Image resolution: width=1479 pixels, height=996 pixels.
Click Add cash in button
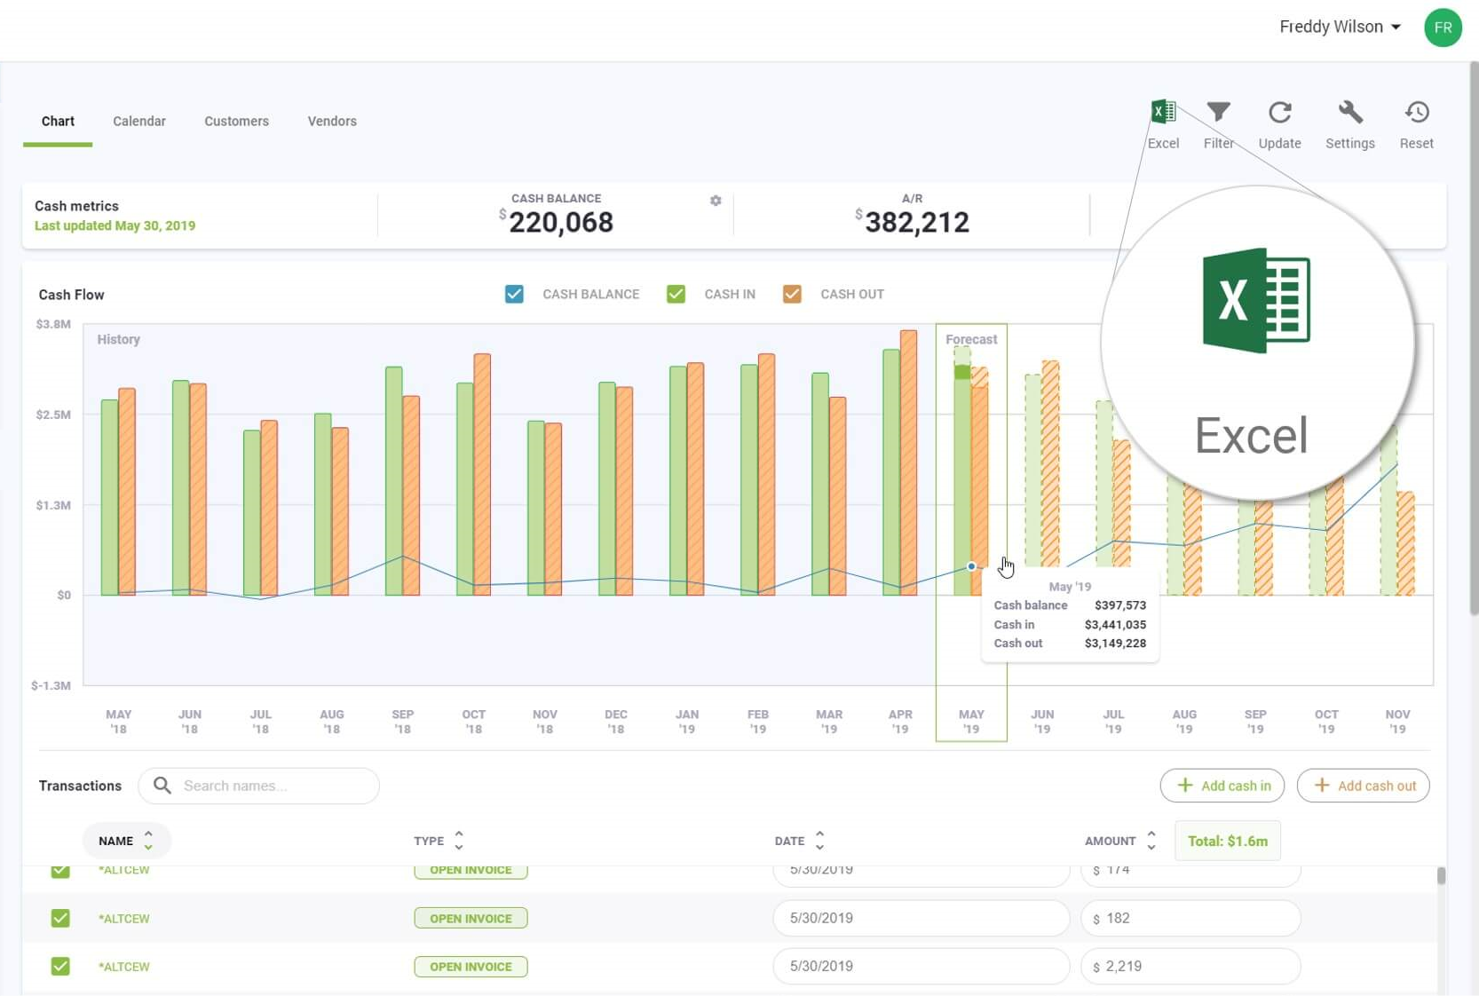pos(1222,786)
